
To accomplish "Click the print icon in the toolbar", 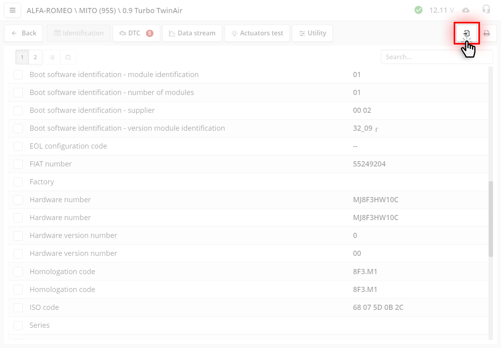I will (x=487, y=33).
